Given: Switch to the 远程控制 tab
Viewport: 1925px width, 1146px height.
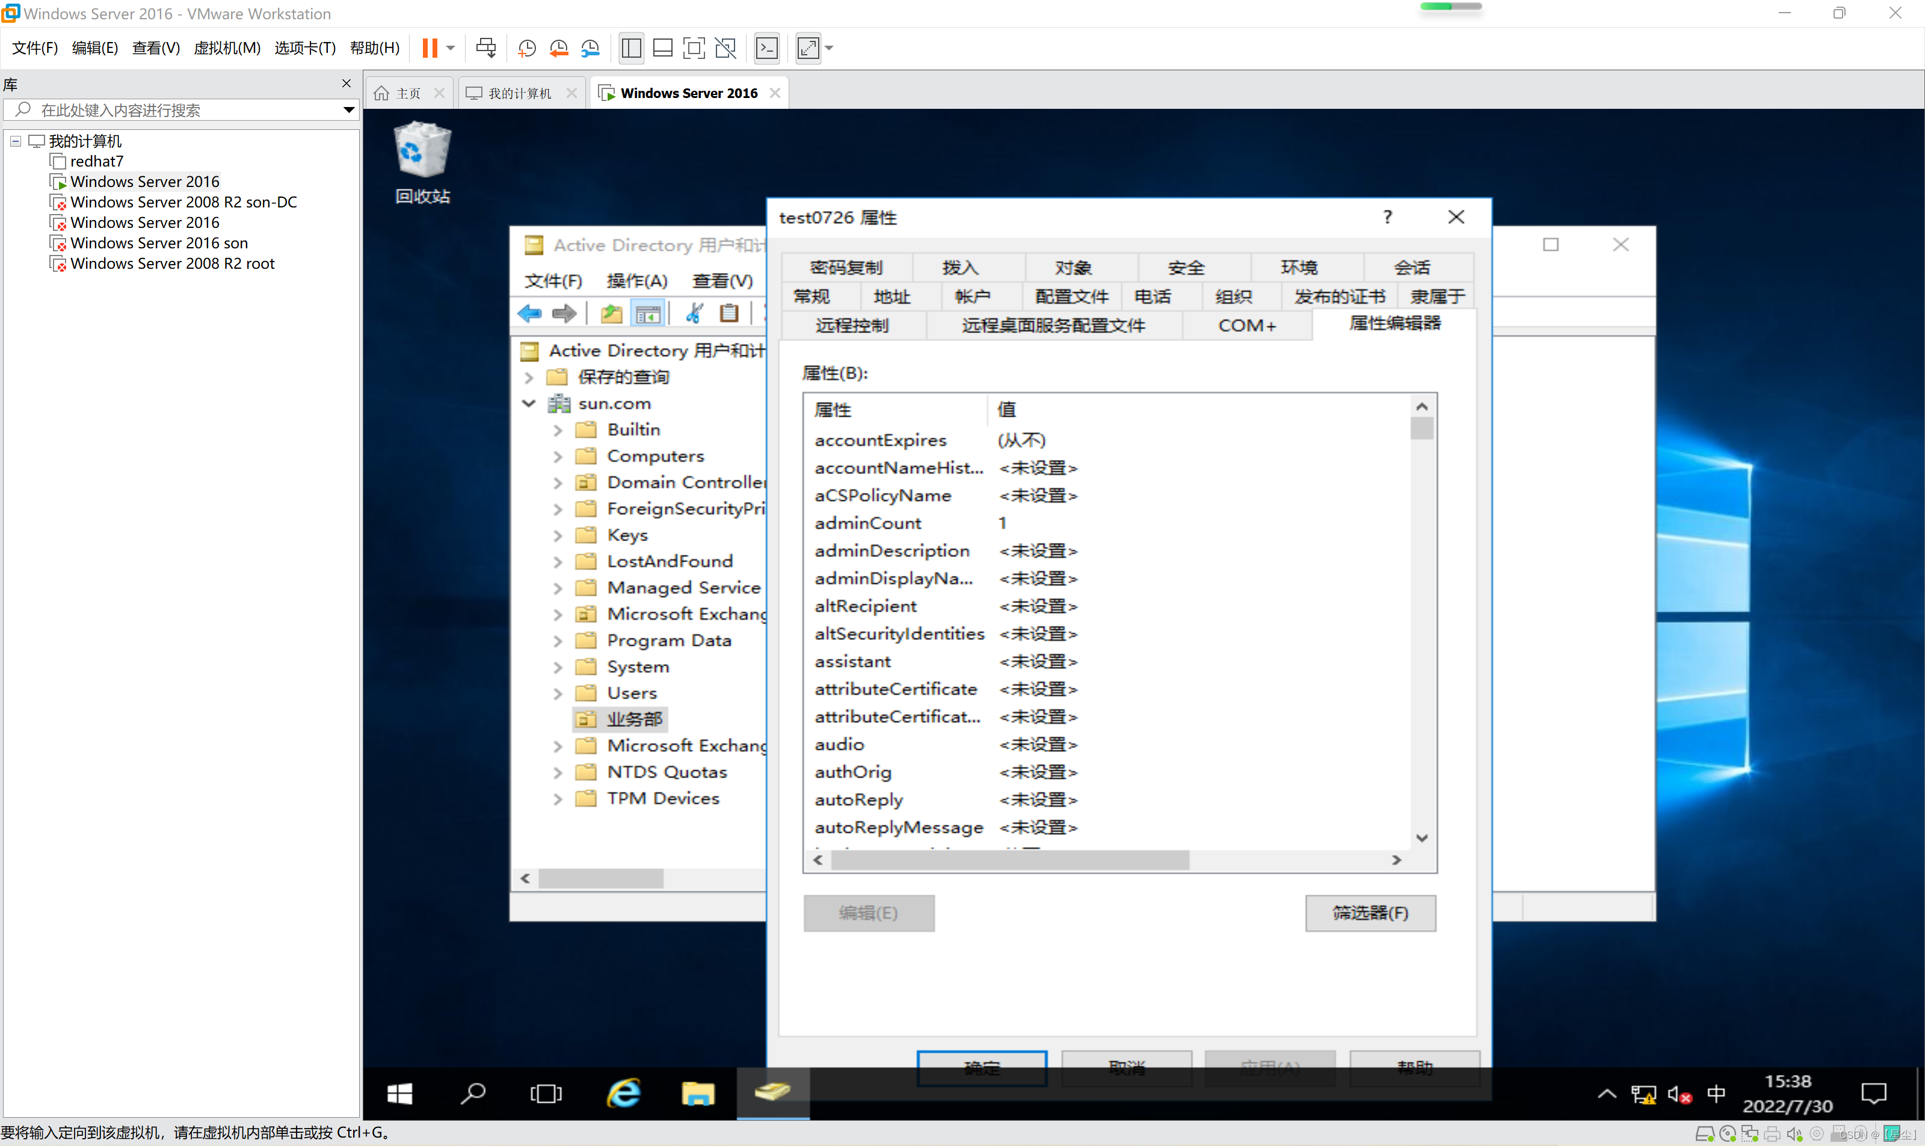Looking at the screenshot, I should pos(852,325).
